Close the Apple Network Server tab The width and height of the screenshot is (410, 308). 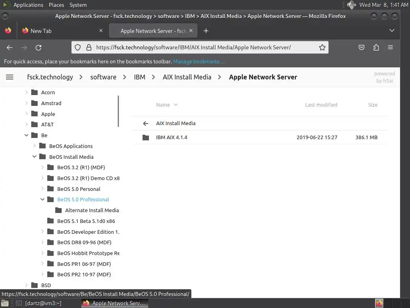(x=191, y=30)
